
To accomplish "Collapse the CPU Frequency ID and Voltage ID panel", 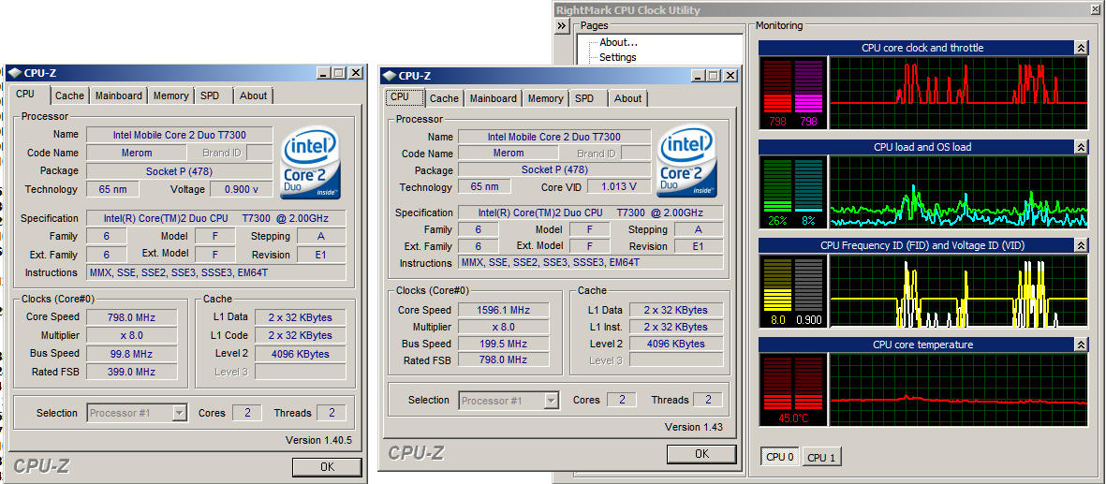I will (x=1080, y=245).
